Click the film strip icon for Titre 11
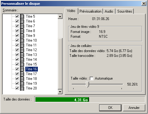Screen dimensions: 148x114 point(22,45)
